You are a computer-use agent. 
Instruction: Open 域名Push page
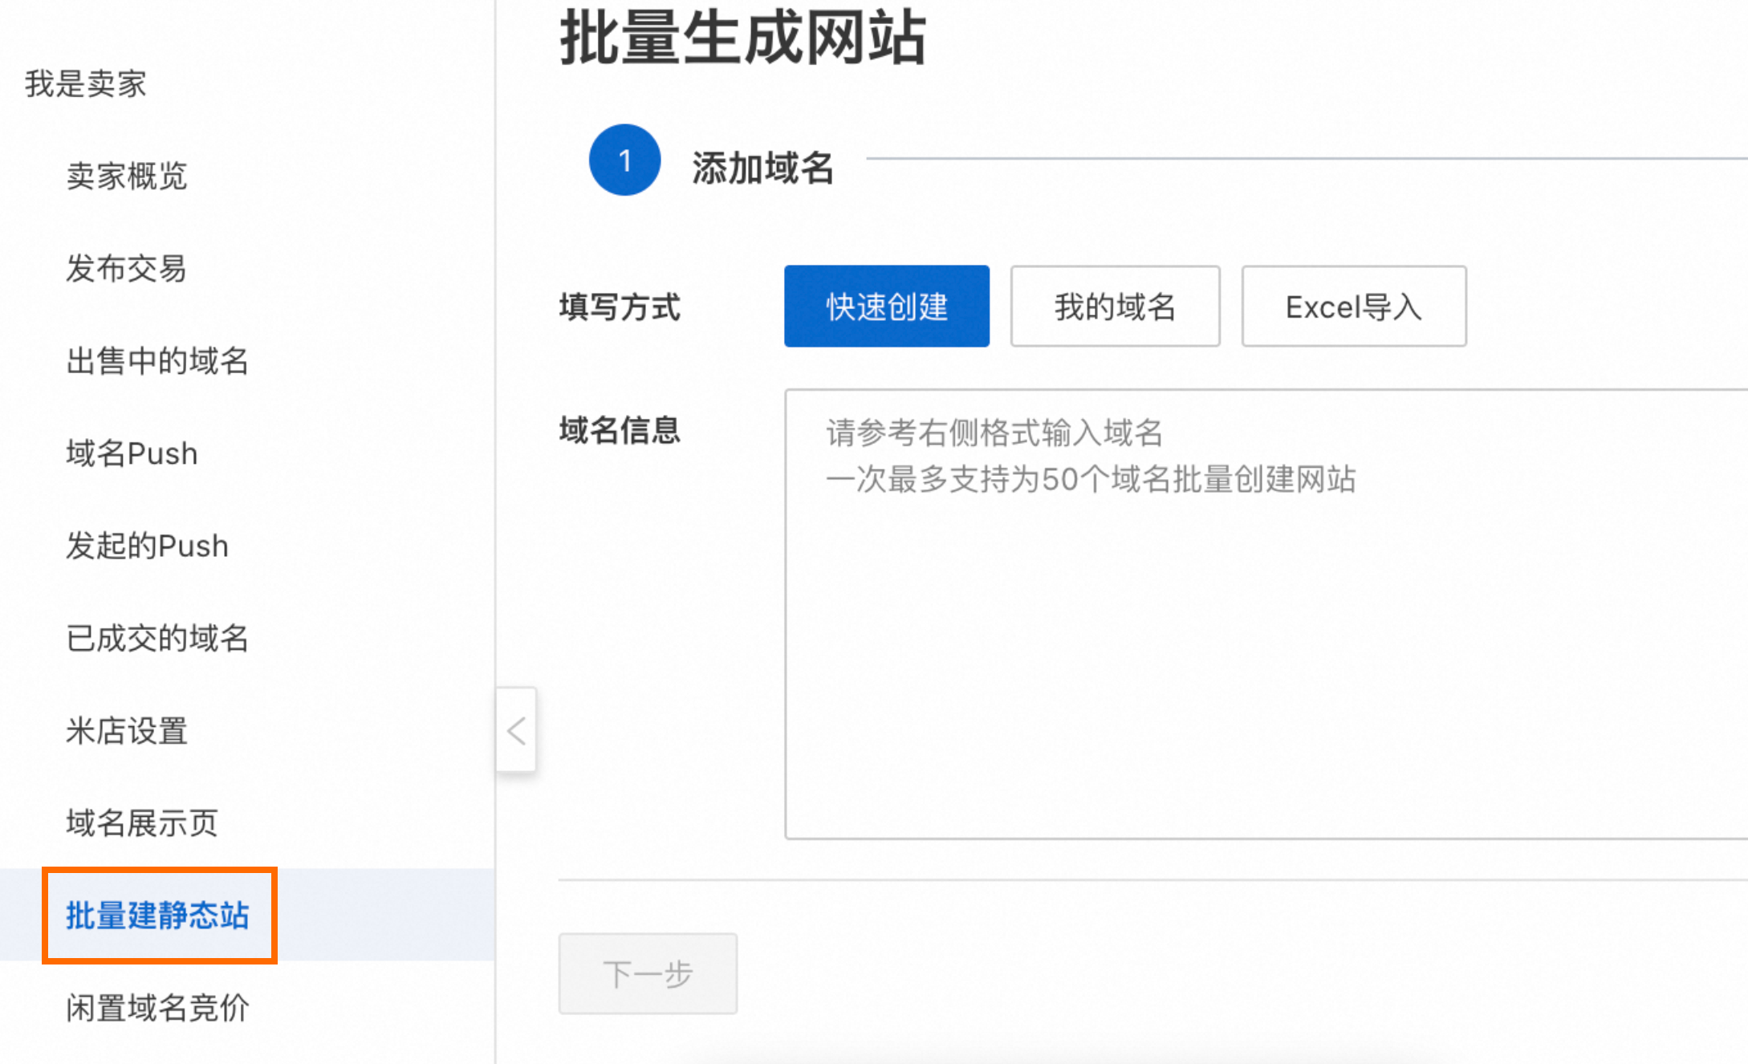click(132, 453)
